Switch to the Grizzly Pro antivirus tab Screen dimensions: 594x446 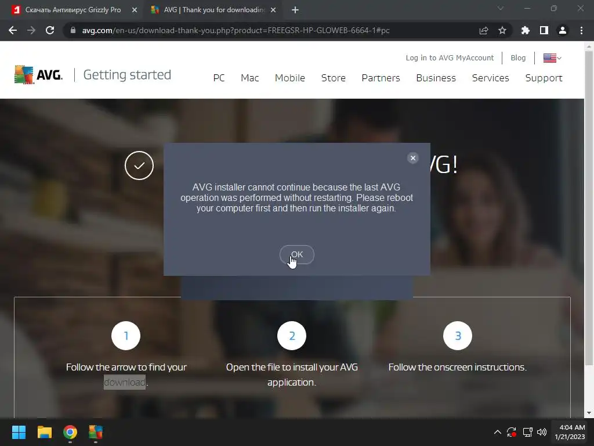(72, 10)
